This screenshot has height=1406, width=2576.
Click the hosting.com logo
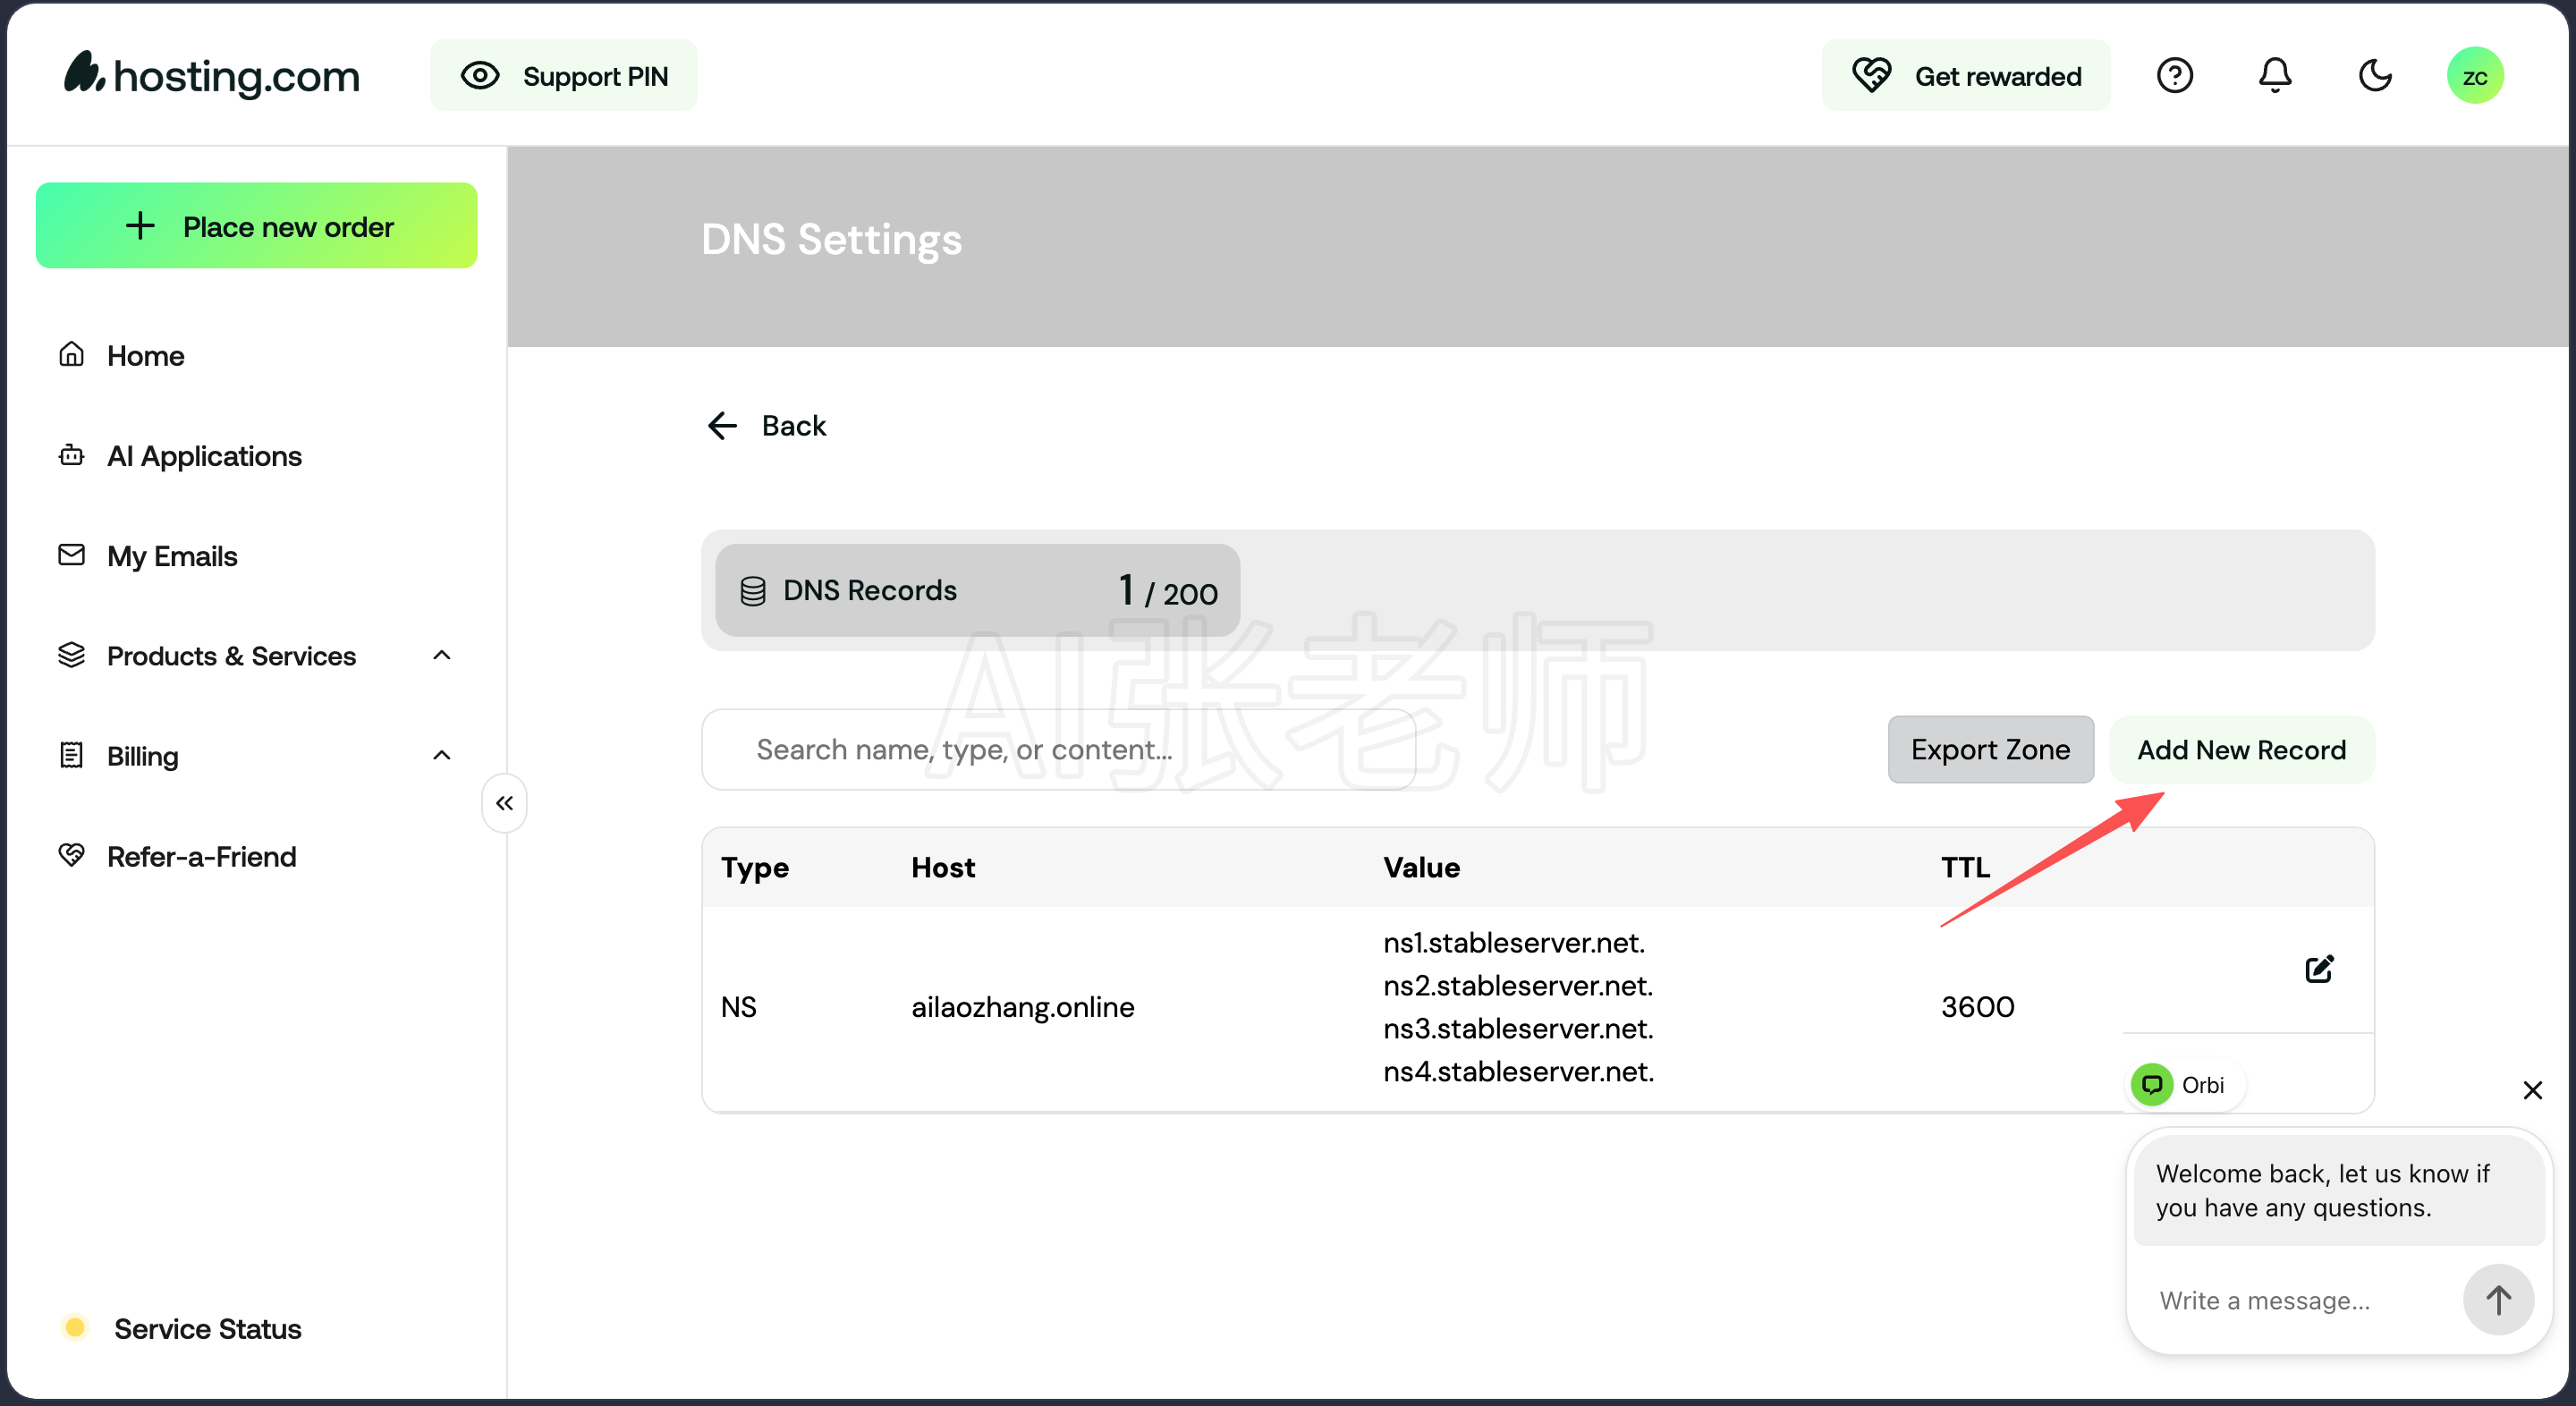coord(212,75)
